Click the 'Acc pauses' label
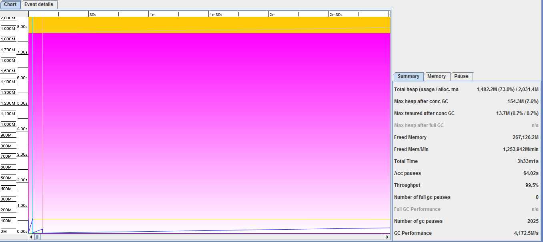The height and width of the screenshot is (242, 543). (407, 173)
